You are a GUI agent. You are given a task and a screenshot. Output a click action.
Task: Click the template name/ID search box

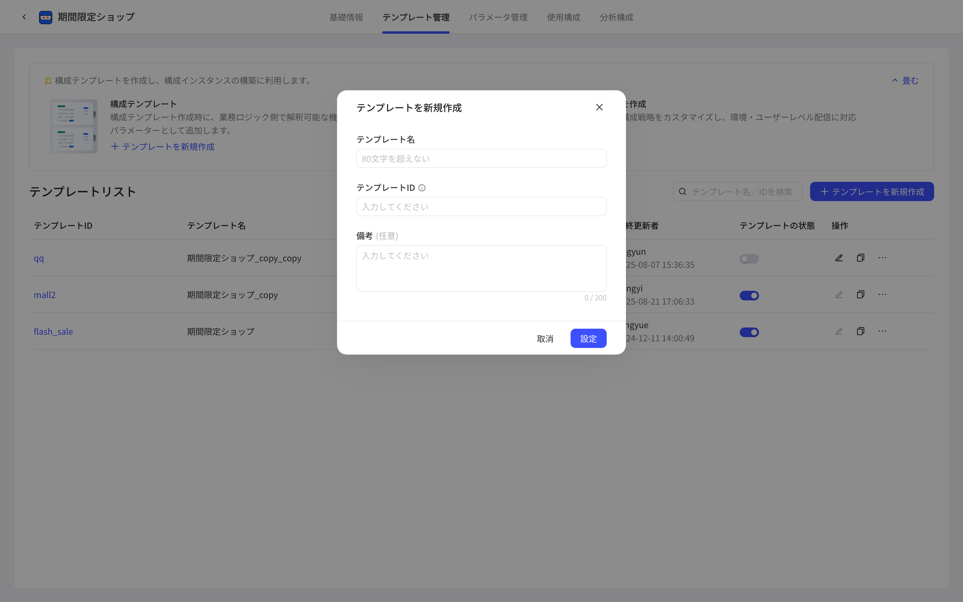[x=738, y=191]
